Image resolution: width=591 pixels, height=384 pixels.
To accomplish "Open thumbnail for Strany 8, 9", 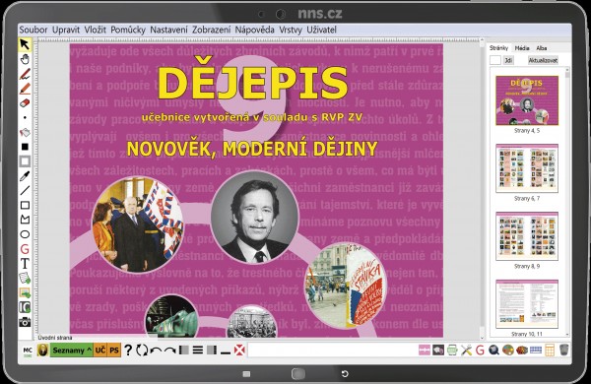I will [x=527, y=236].
